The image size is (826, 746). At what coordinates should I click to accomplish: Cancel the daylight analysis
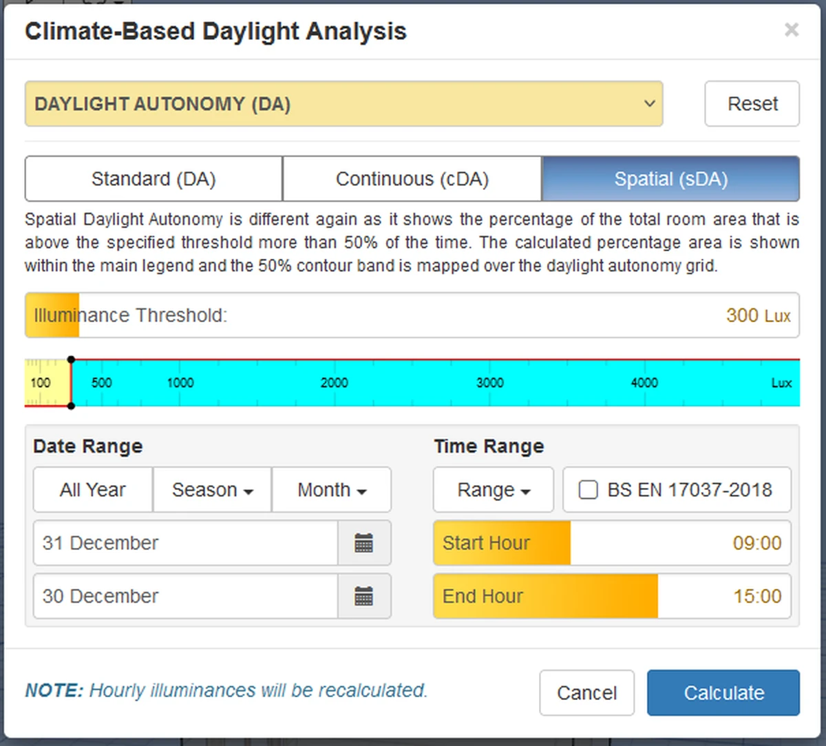click(586, 692)
